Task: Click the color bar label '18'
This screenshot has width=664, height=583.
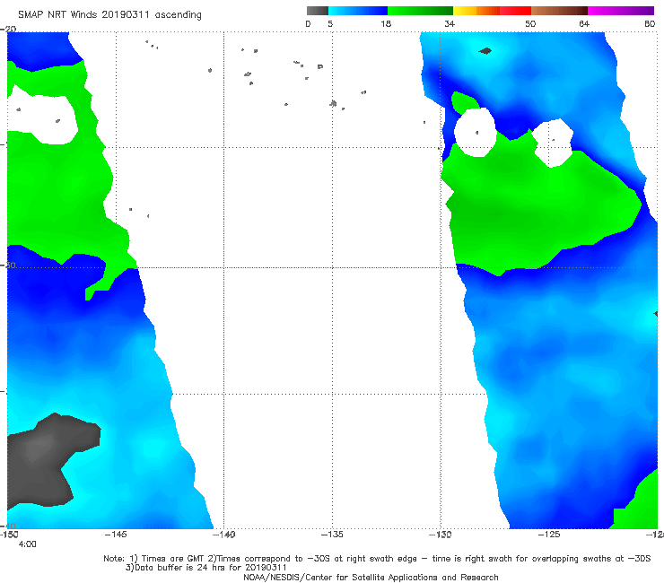Action: (386, 23)
